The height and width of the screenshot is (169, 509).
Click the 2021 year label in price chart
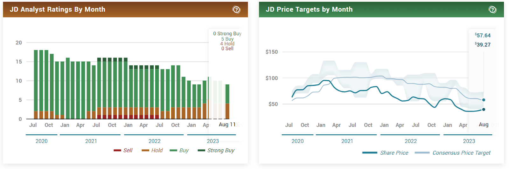(347, 141)
